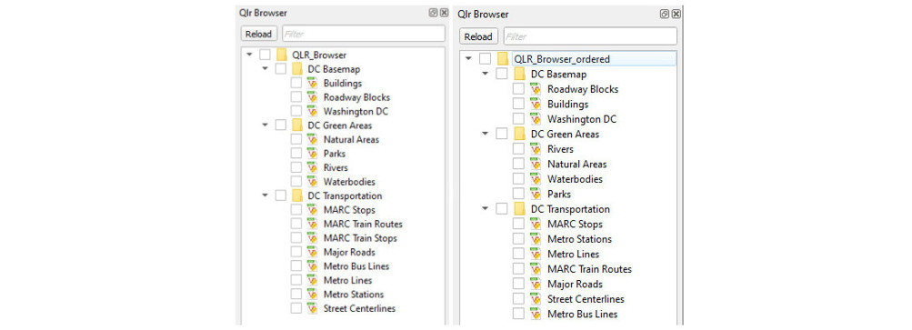This screenshot has width=912, height=330.
Task: Select 'Natural Areas' text in the QLR_Browser_ordered tree
Action: pos(577,165)
